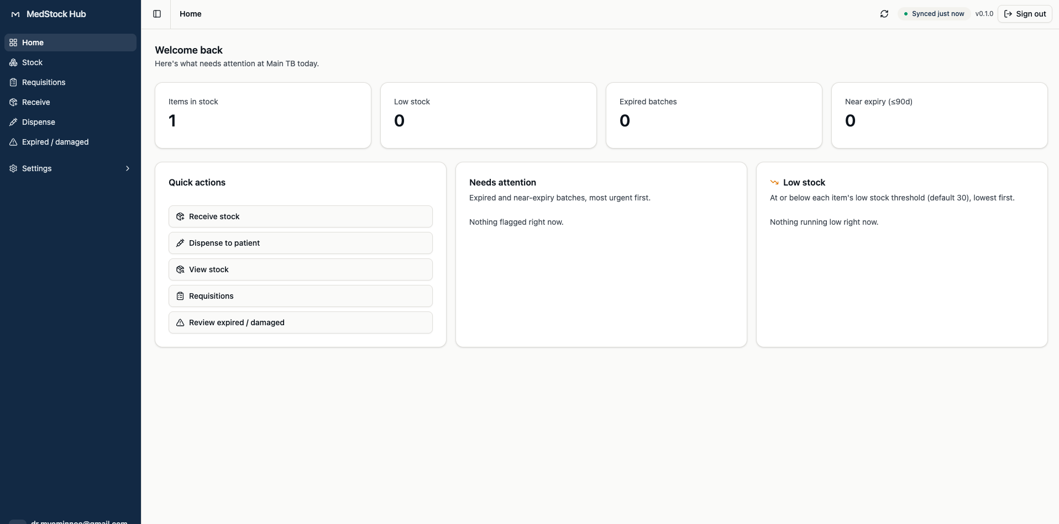This screenshot has height=524, width=1059.
Task: Click the clipboard icon on Requisitions quick action
Action: [x=180, y=296]
